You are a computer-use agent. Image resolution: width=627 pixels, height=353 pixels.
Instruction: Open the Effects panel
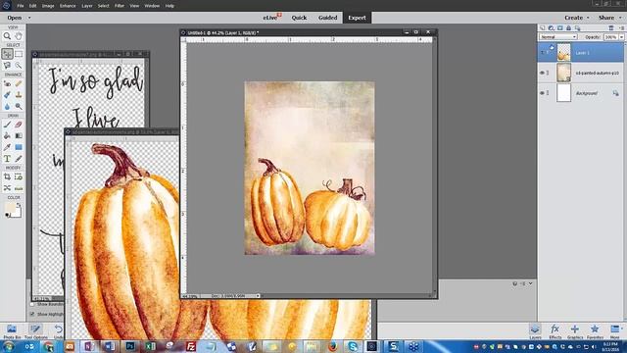tap(555, 331)
